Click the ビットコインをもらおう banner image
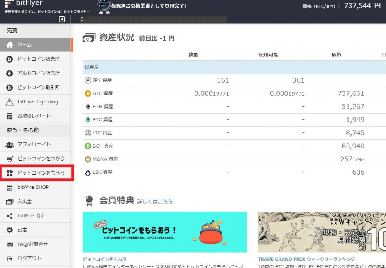Screen dimensions: 386x268 [x=165, y=232]
